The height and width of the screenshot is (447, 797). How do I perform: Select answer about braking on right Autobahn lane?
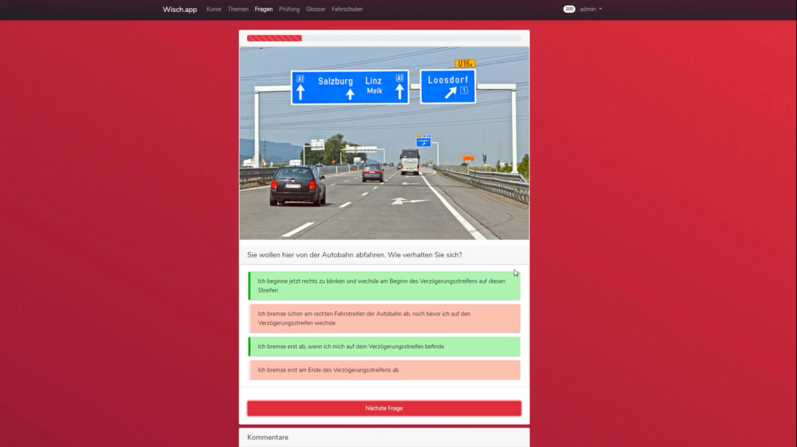[x=385, y=318]
